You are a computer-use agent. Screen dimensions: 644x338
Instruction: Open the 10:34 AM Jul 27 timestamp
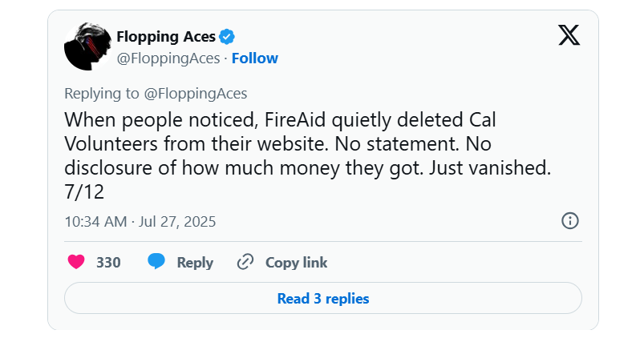coord(140,221)
